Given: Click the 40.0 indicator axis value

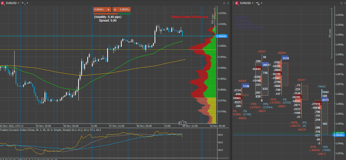Looking at the screenshot, I should click(221, 150).
